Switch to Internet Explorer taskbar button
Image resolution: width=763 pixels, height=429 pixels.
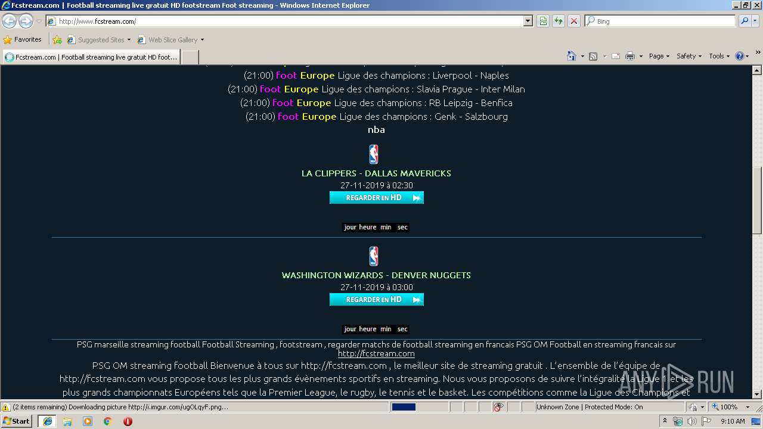(47, 421)
